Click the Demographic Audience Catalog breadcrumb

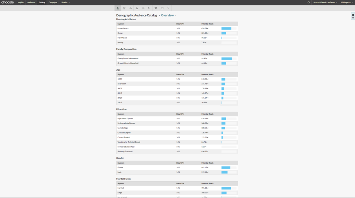click(137, 15)
